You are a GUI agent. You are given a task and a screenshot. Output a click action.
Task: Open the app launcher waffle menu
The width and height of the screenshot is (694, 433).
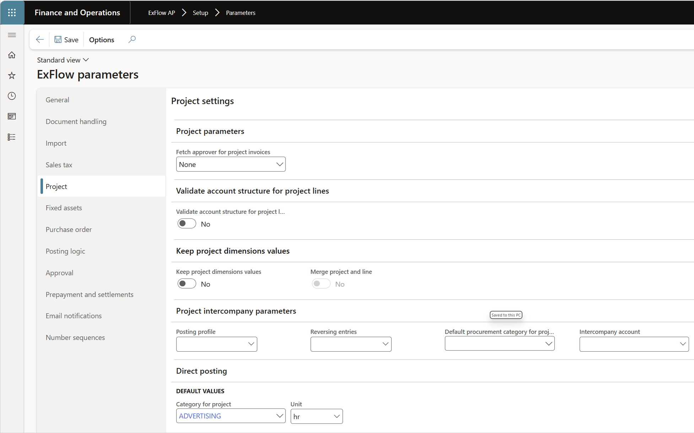12,12
